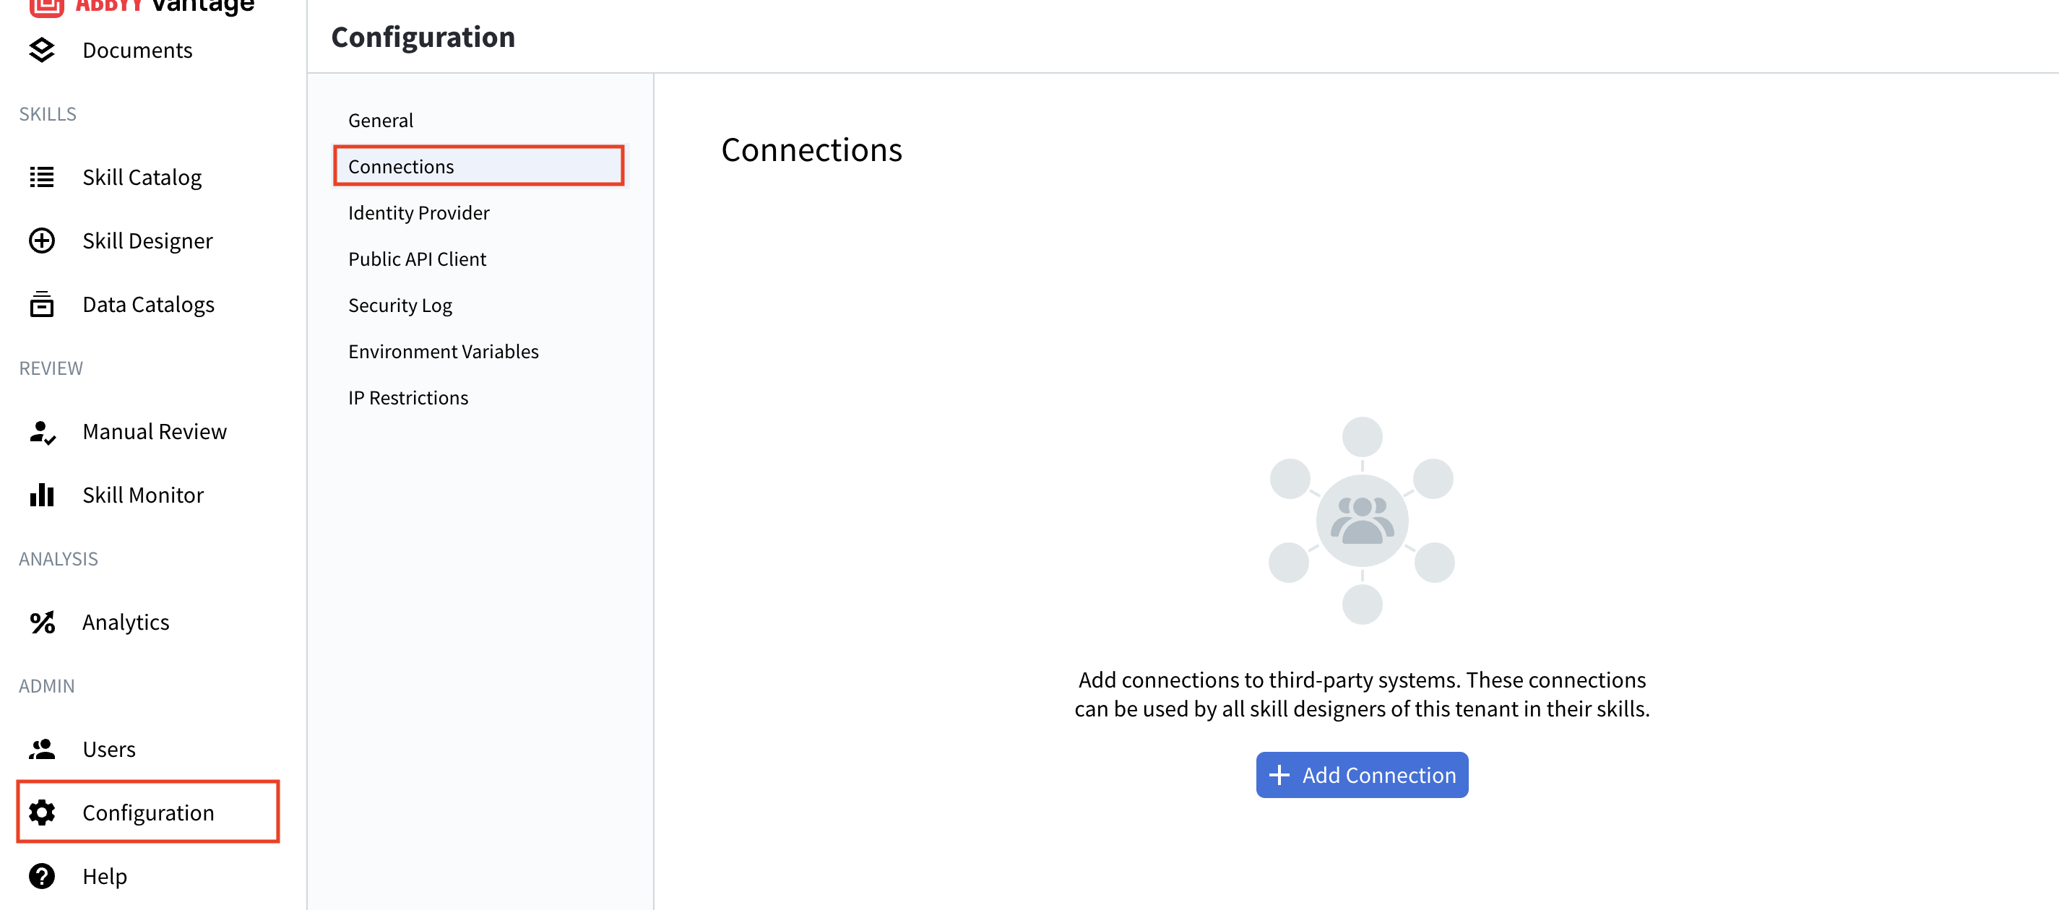Image resolution: width=2059 pixels, height=910 pixels.
Task: Open Skill Designer from the sidebar
Action: [x=147, y=240]
